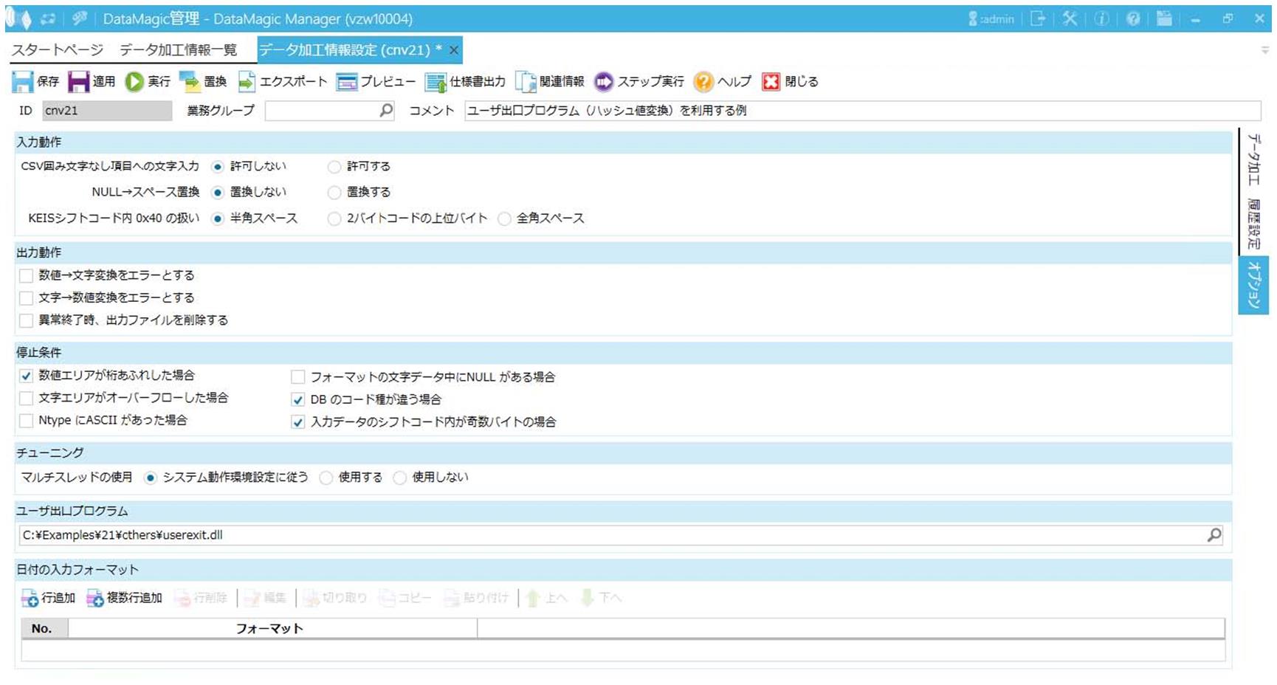Click the エクスポート (Export) icon
1277x685 pixels.
247,82
